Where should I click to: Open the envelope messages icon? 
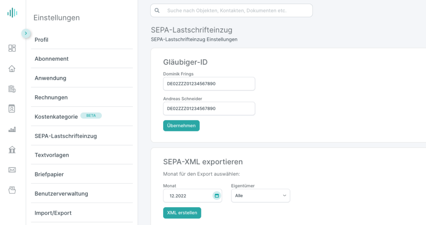(x=12, y=170)
